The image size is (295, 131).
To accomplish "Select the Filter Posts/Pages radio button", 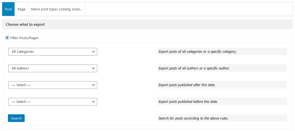I will tap(7, 38).
